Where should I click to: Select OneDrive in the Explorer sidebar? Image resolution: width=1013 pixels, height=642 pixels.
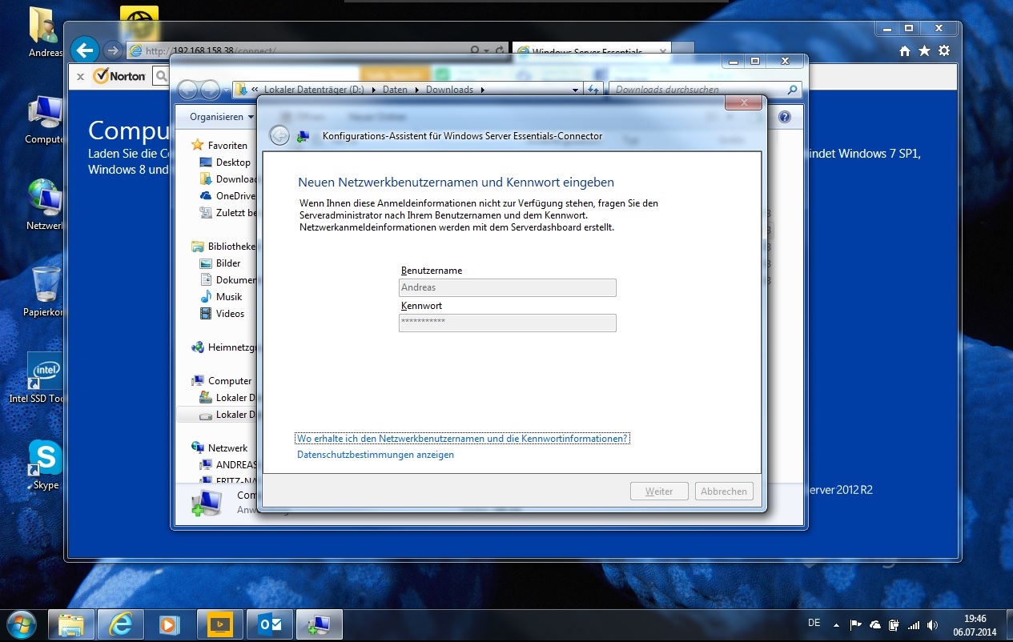pos(235,196)
